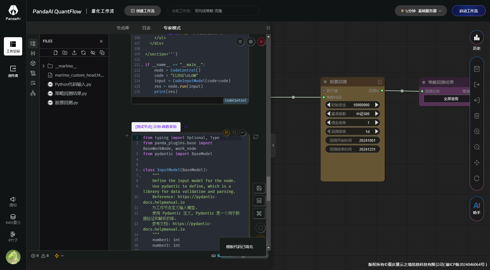Screen dimensions: 490x270
Task: Zoom out on the canvas
Action: 477,147
